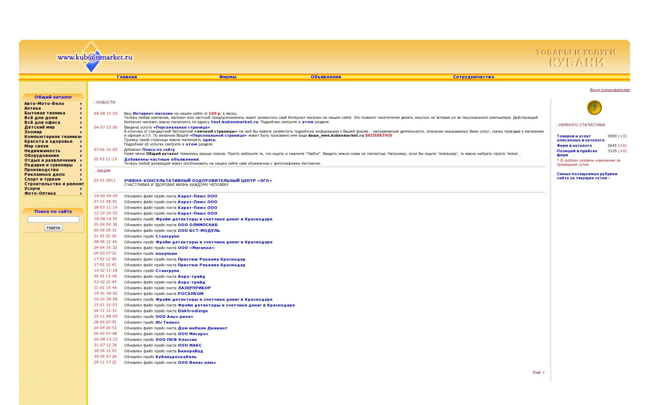Click the Фирм в каталоге statistics link
Viewport: 649px width, 405px height.
pos(574,146)
